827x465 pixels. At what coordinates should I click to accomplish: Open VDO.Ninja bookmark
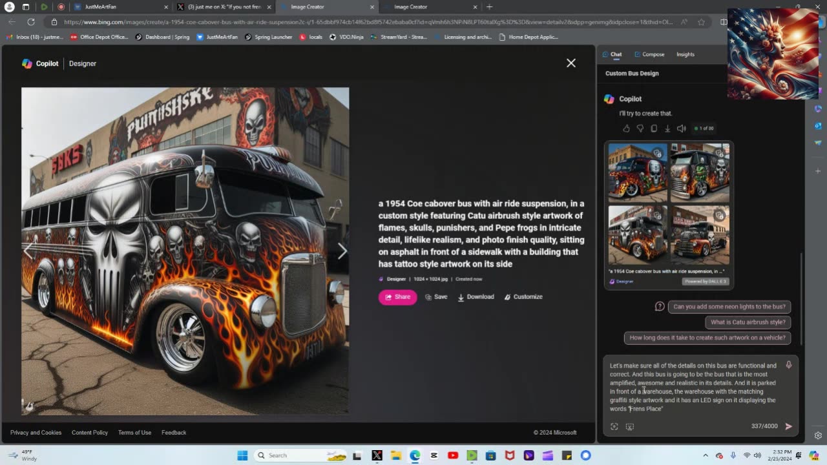tap(347, 37)
